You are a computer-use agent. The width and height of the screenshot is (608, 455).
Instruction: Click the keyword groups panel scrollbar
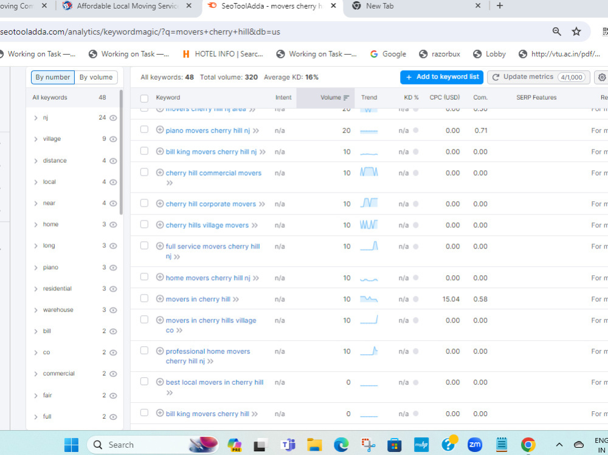pyautogui.click(x=121, y=152)
